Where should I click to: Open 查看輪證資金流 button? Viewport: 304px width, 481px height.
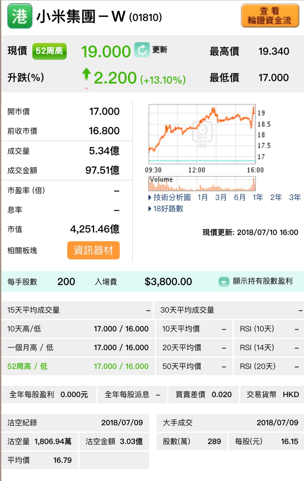pyautogui.click(x=270, y=16)
